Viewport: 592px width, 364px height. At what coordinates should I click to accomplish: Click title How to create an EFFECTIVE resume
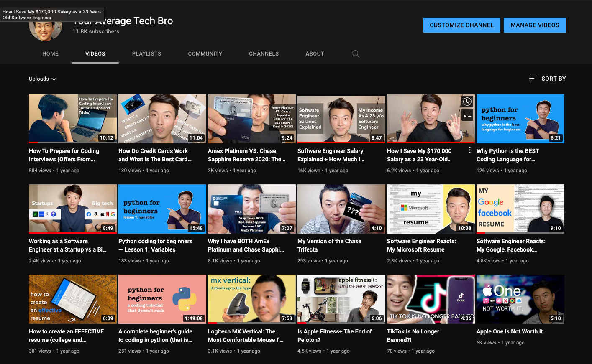tap(66, 336)
